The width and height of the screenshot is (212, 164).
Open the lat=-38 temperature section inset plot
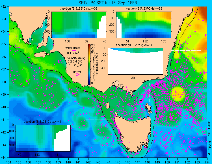(79, 25)
